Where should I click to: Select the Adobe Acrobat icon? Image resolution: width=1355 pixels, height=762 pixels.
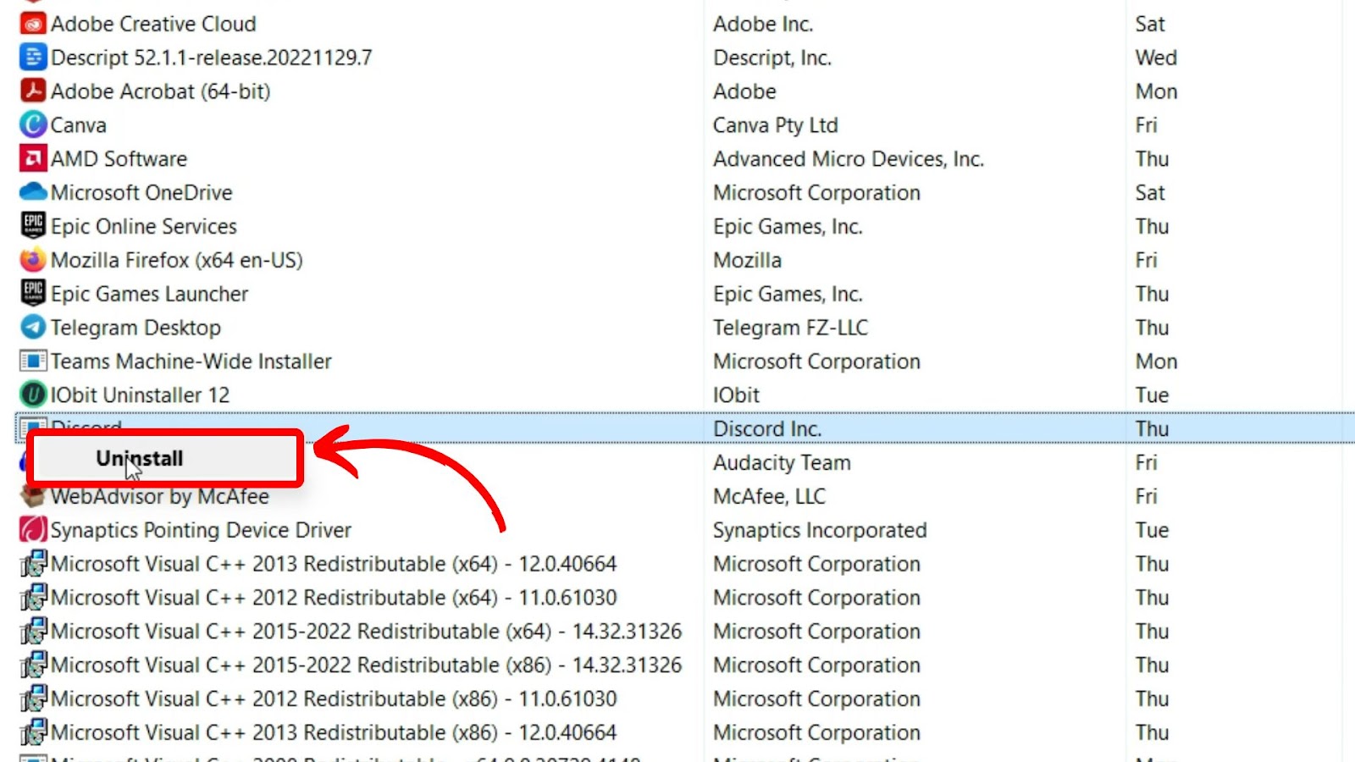(x=33, y=91)
